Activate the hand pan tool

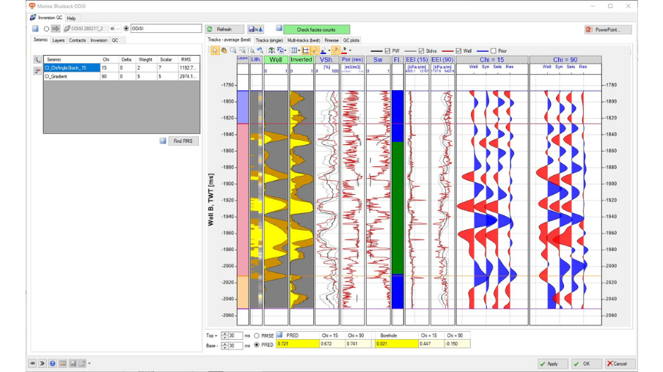224,51
